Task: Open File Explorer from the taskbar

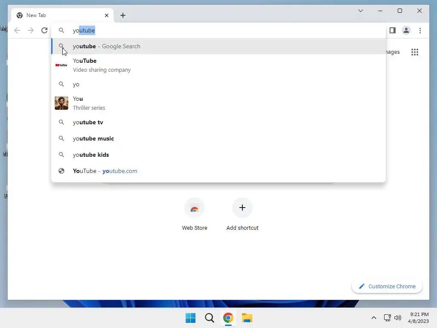Action: click(x=247, y=318)
